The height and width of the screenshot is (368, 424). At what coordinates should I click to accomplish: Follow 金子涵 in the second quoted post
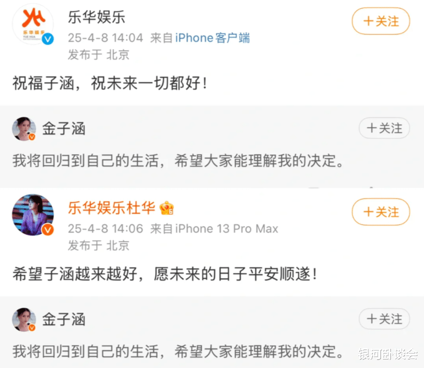click(384, 319)
